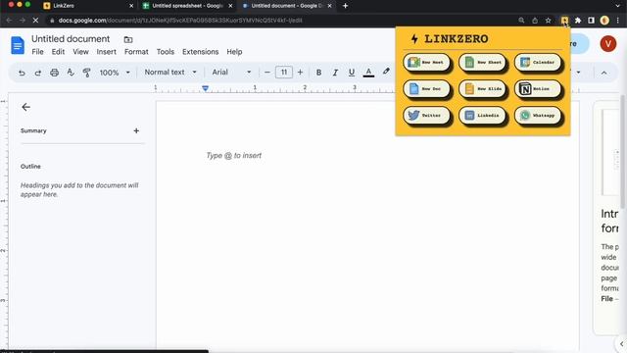Open the Edit menu

tap(58, 52)
